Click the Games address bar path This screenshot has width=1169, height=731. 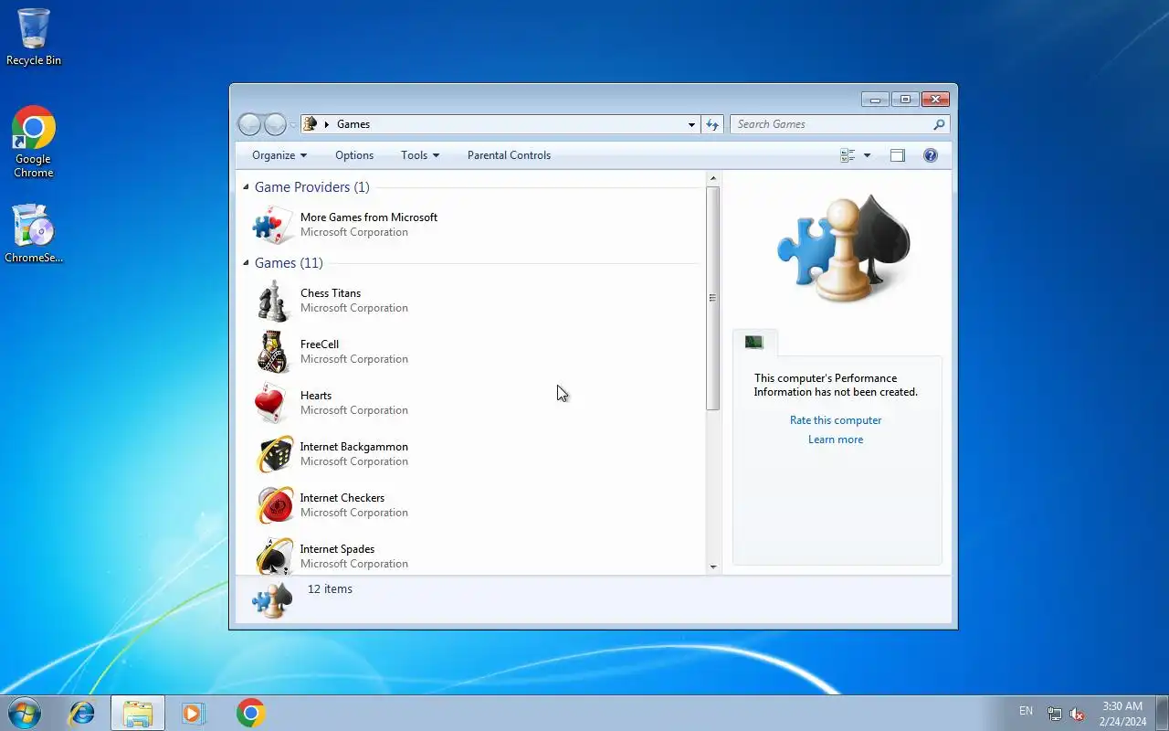pos(353,124)
